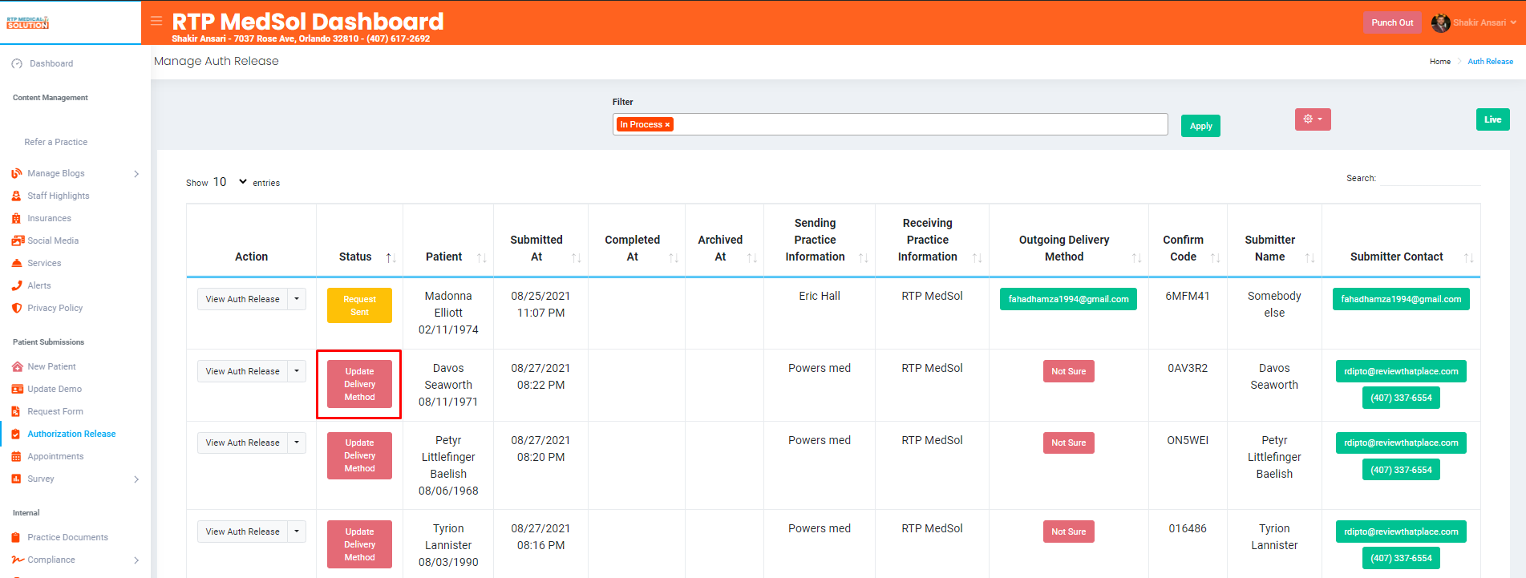Click the Insurances icon

click(17, 218)
